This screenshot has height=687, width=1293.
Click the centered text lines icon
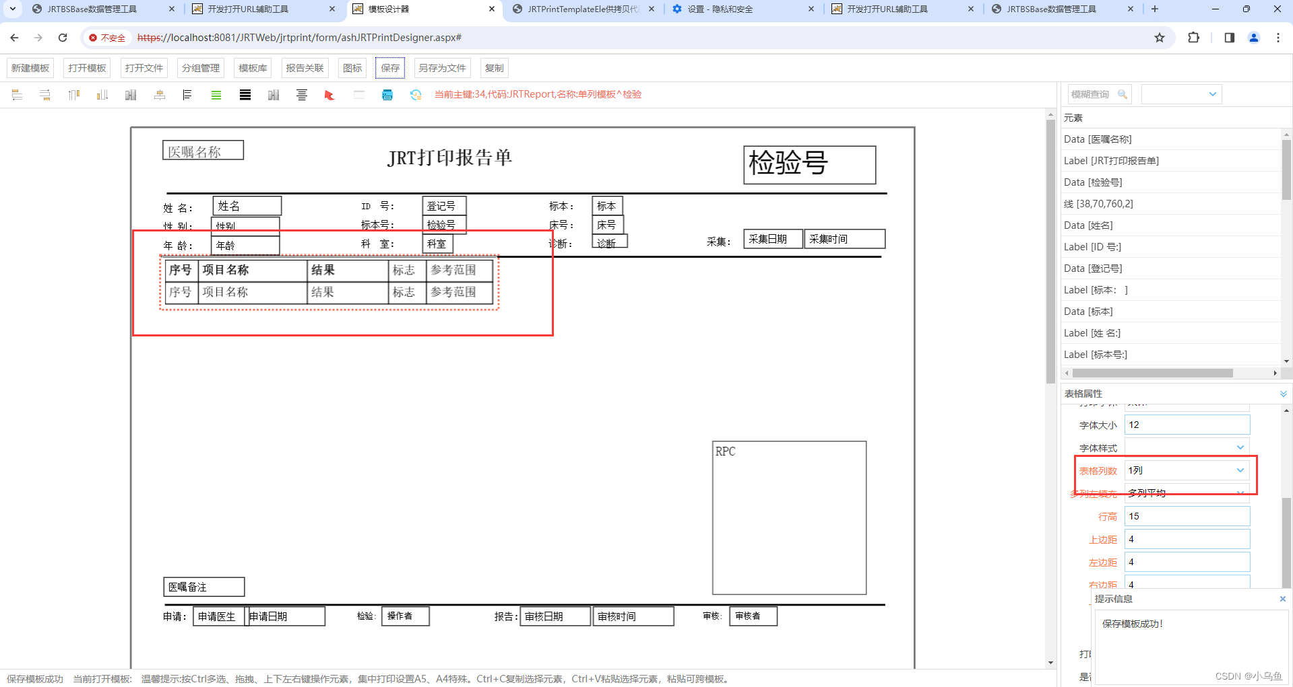click(x=302, y=95)
